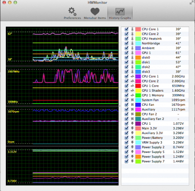Click the pink color swatch for GPU 1 temperature
This screenshot has width=195, height=191.
[x=138, y=53]
